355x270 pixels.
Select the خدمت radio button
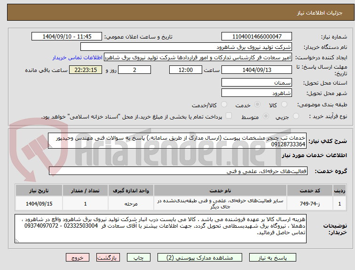pos(257,104)
